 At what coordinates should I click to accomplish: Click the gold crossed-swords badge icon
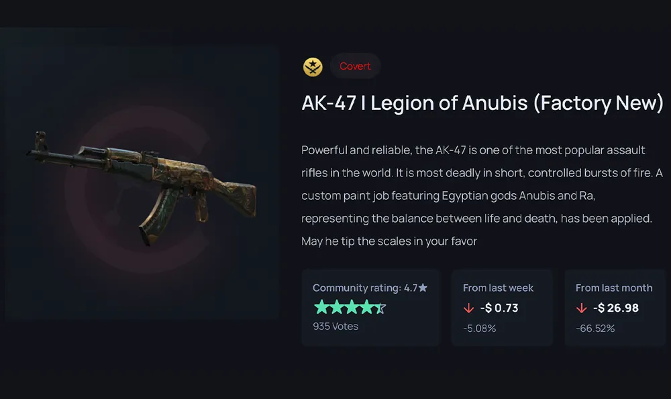312,66
